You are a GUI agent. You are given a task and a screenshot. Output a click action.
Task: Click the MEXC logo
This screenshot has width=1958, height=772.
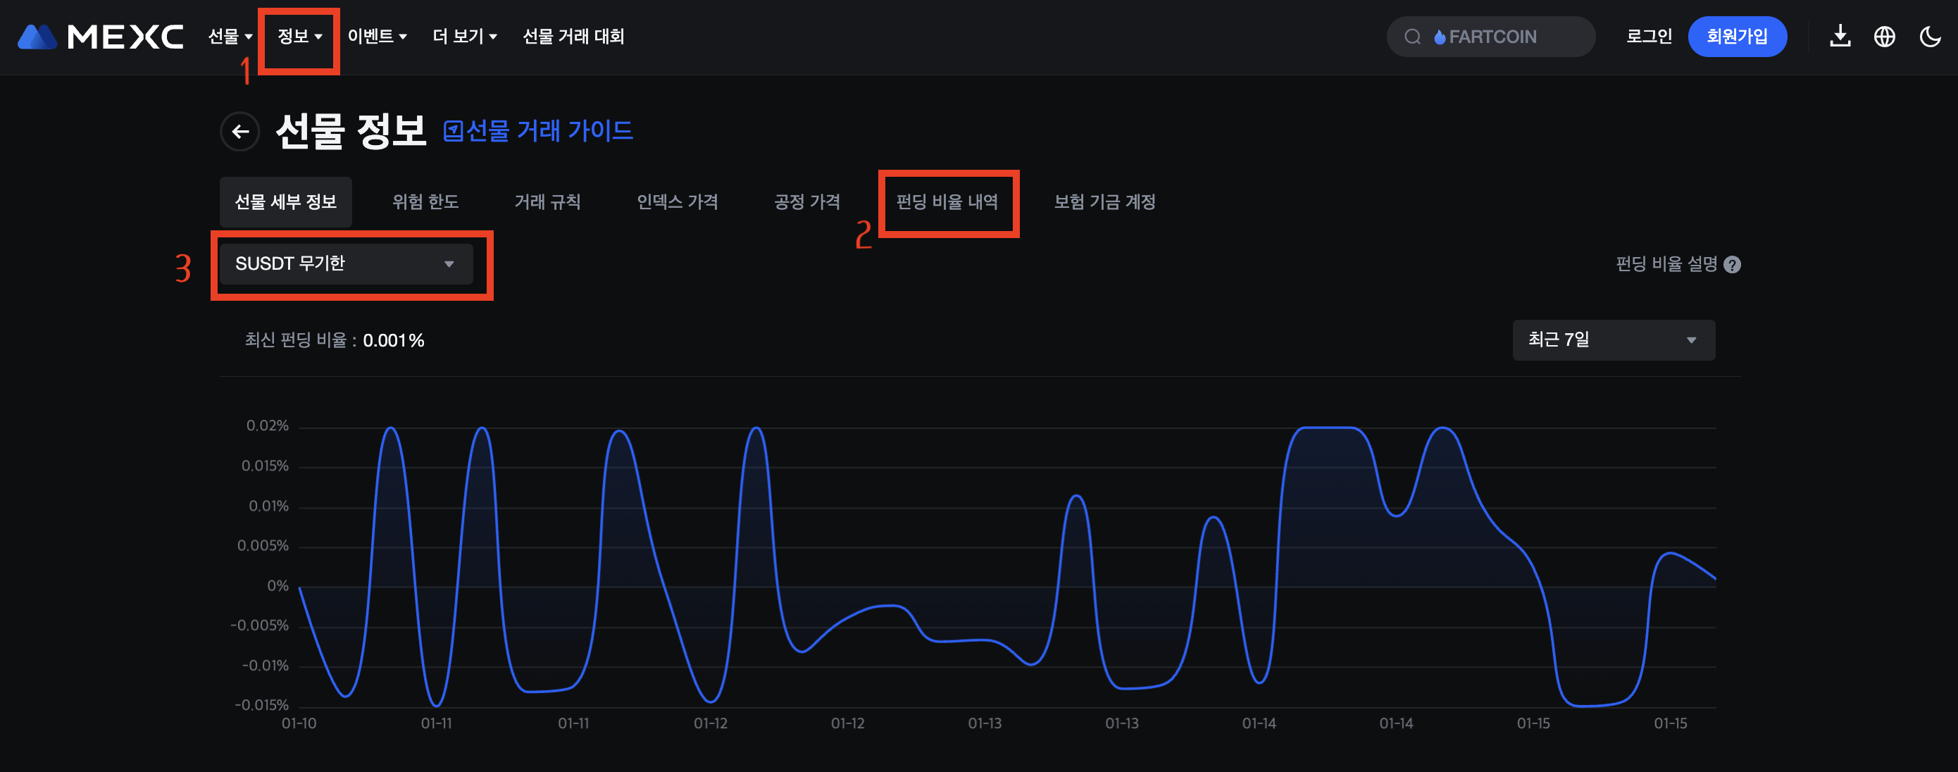tap(100, 36)
